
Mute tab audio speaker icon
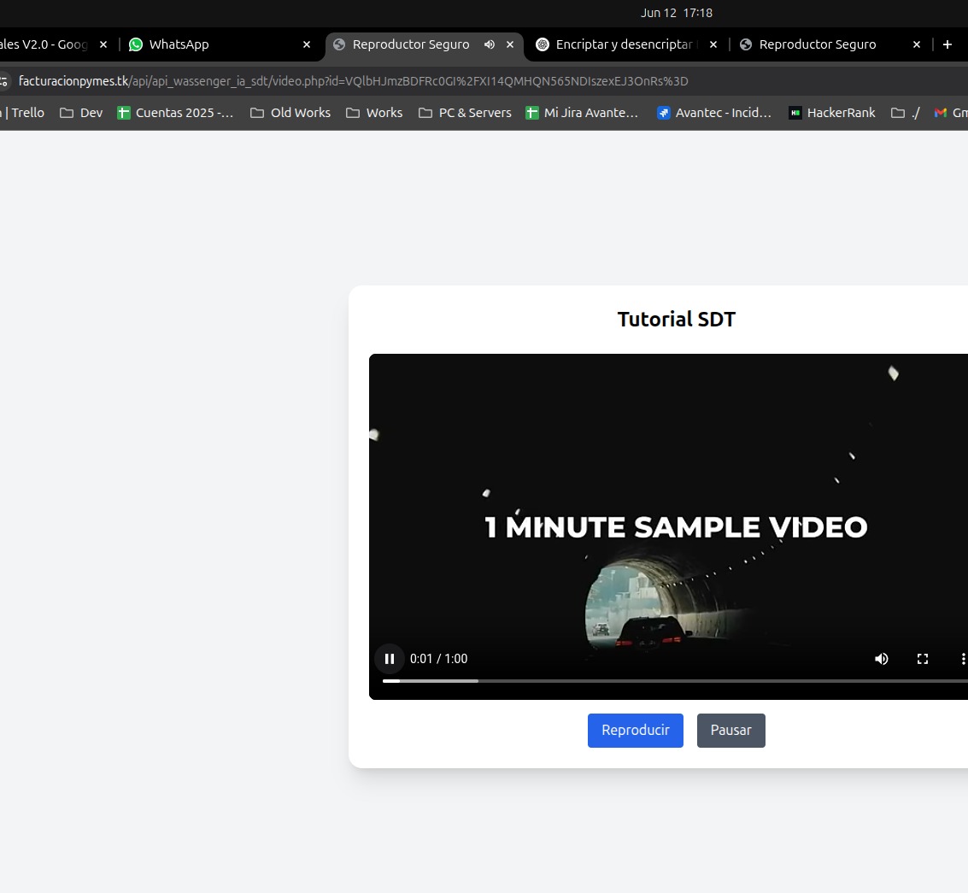point(490,44)
